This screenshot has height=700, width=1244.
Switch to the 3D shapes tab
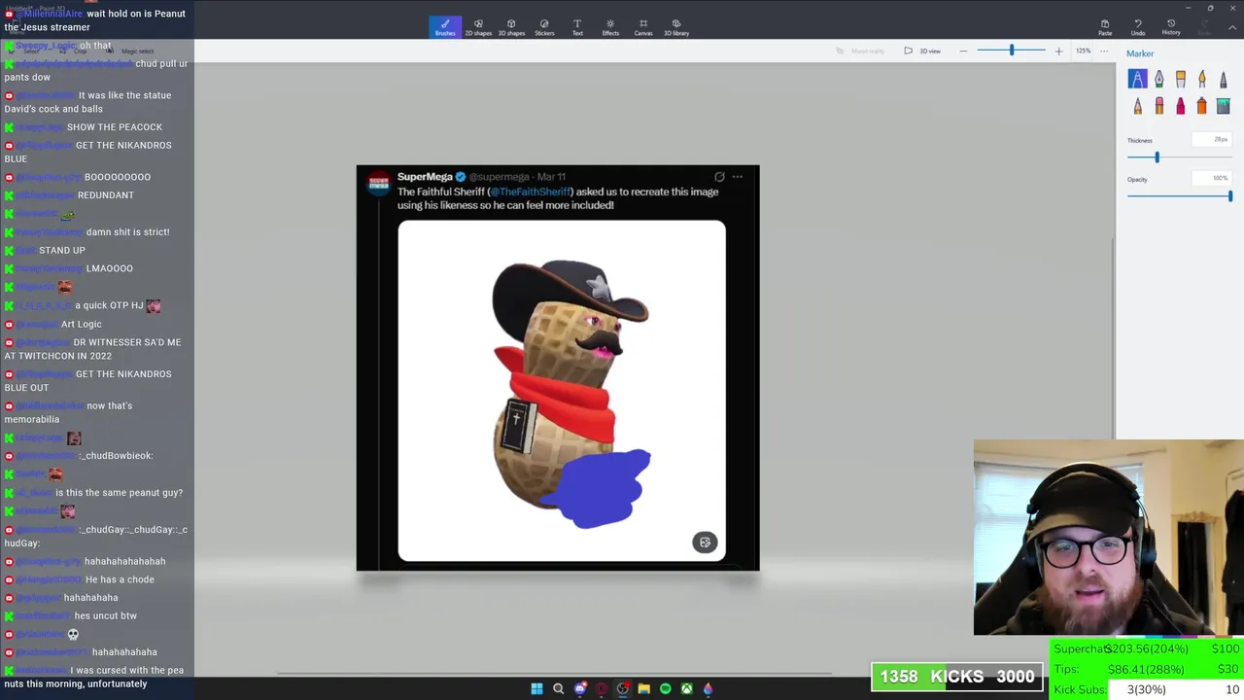(511, 27)
